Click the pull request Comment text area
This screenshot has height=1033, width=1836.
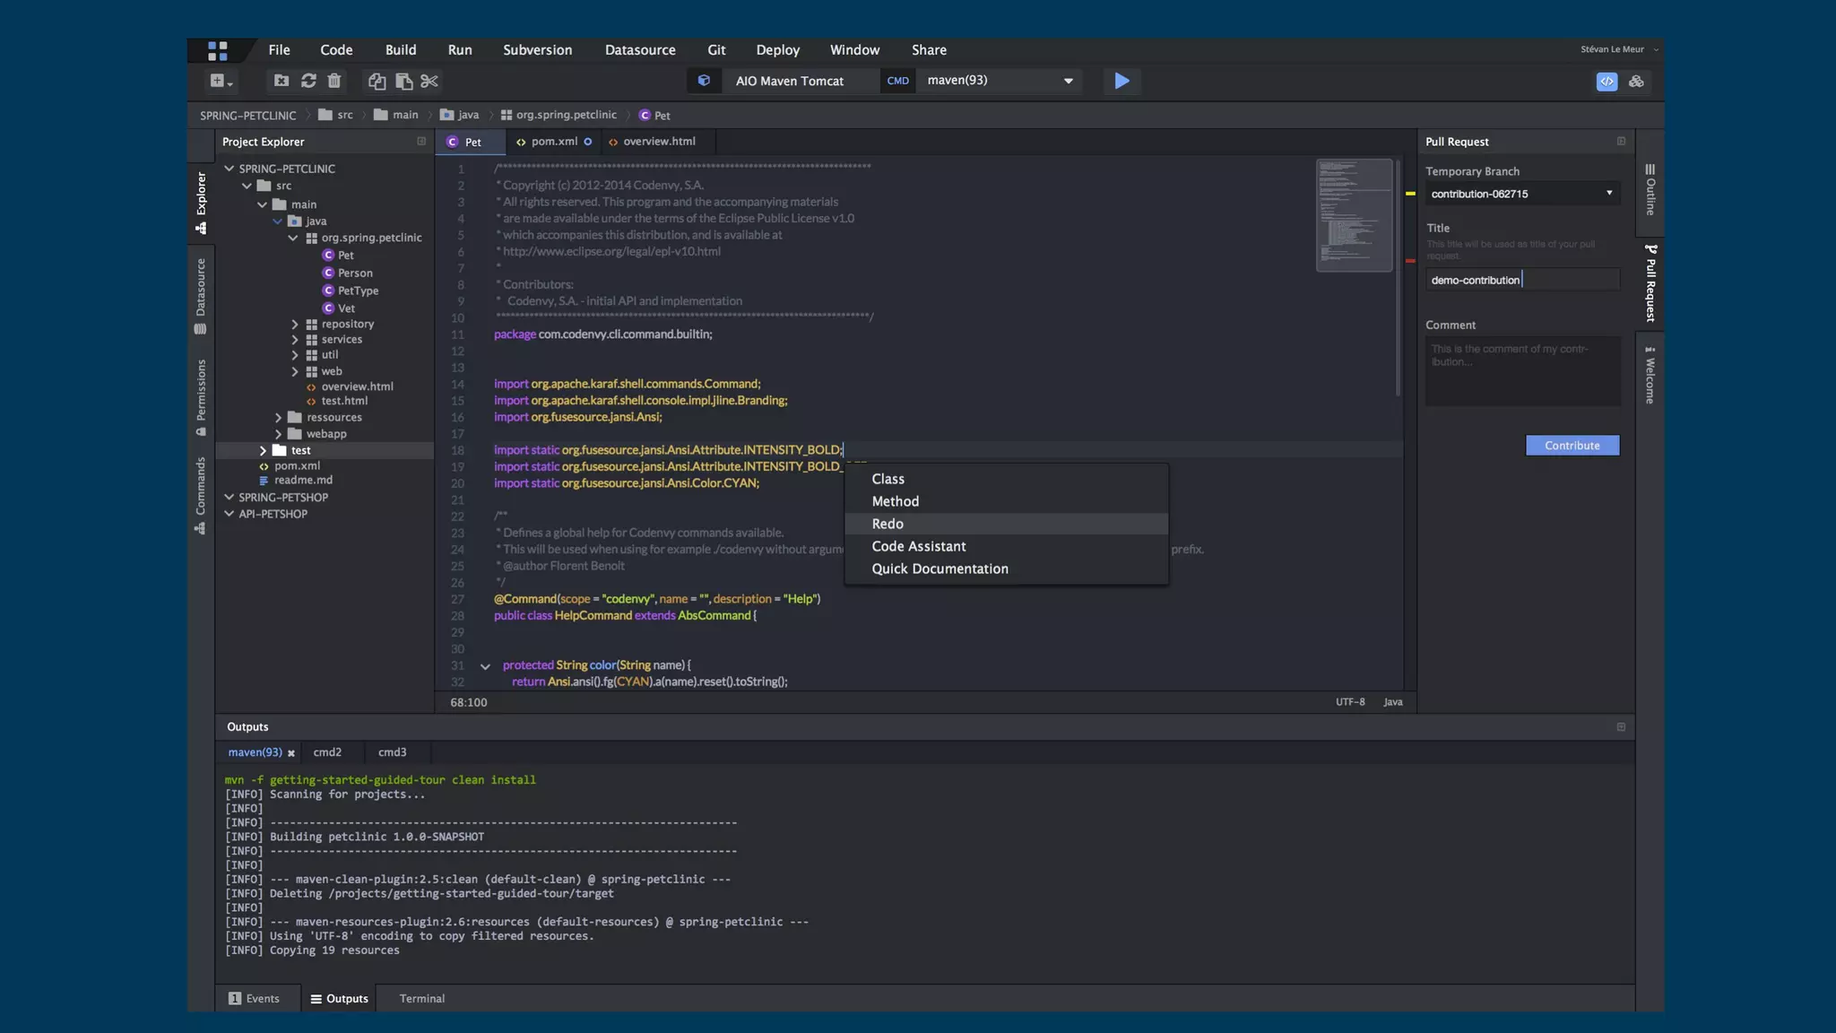coord(1522,371)
